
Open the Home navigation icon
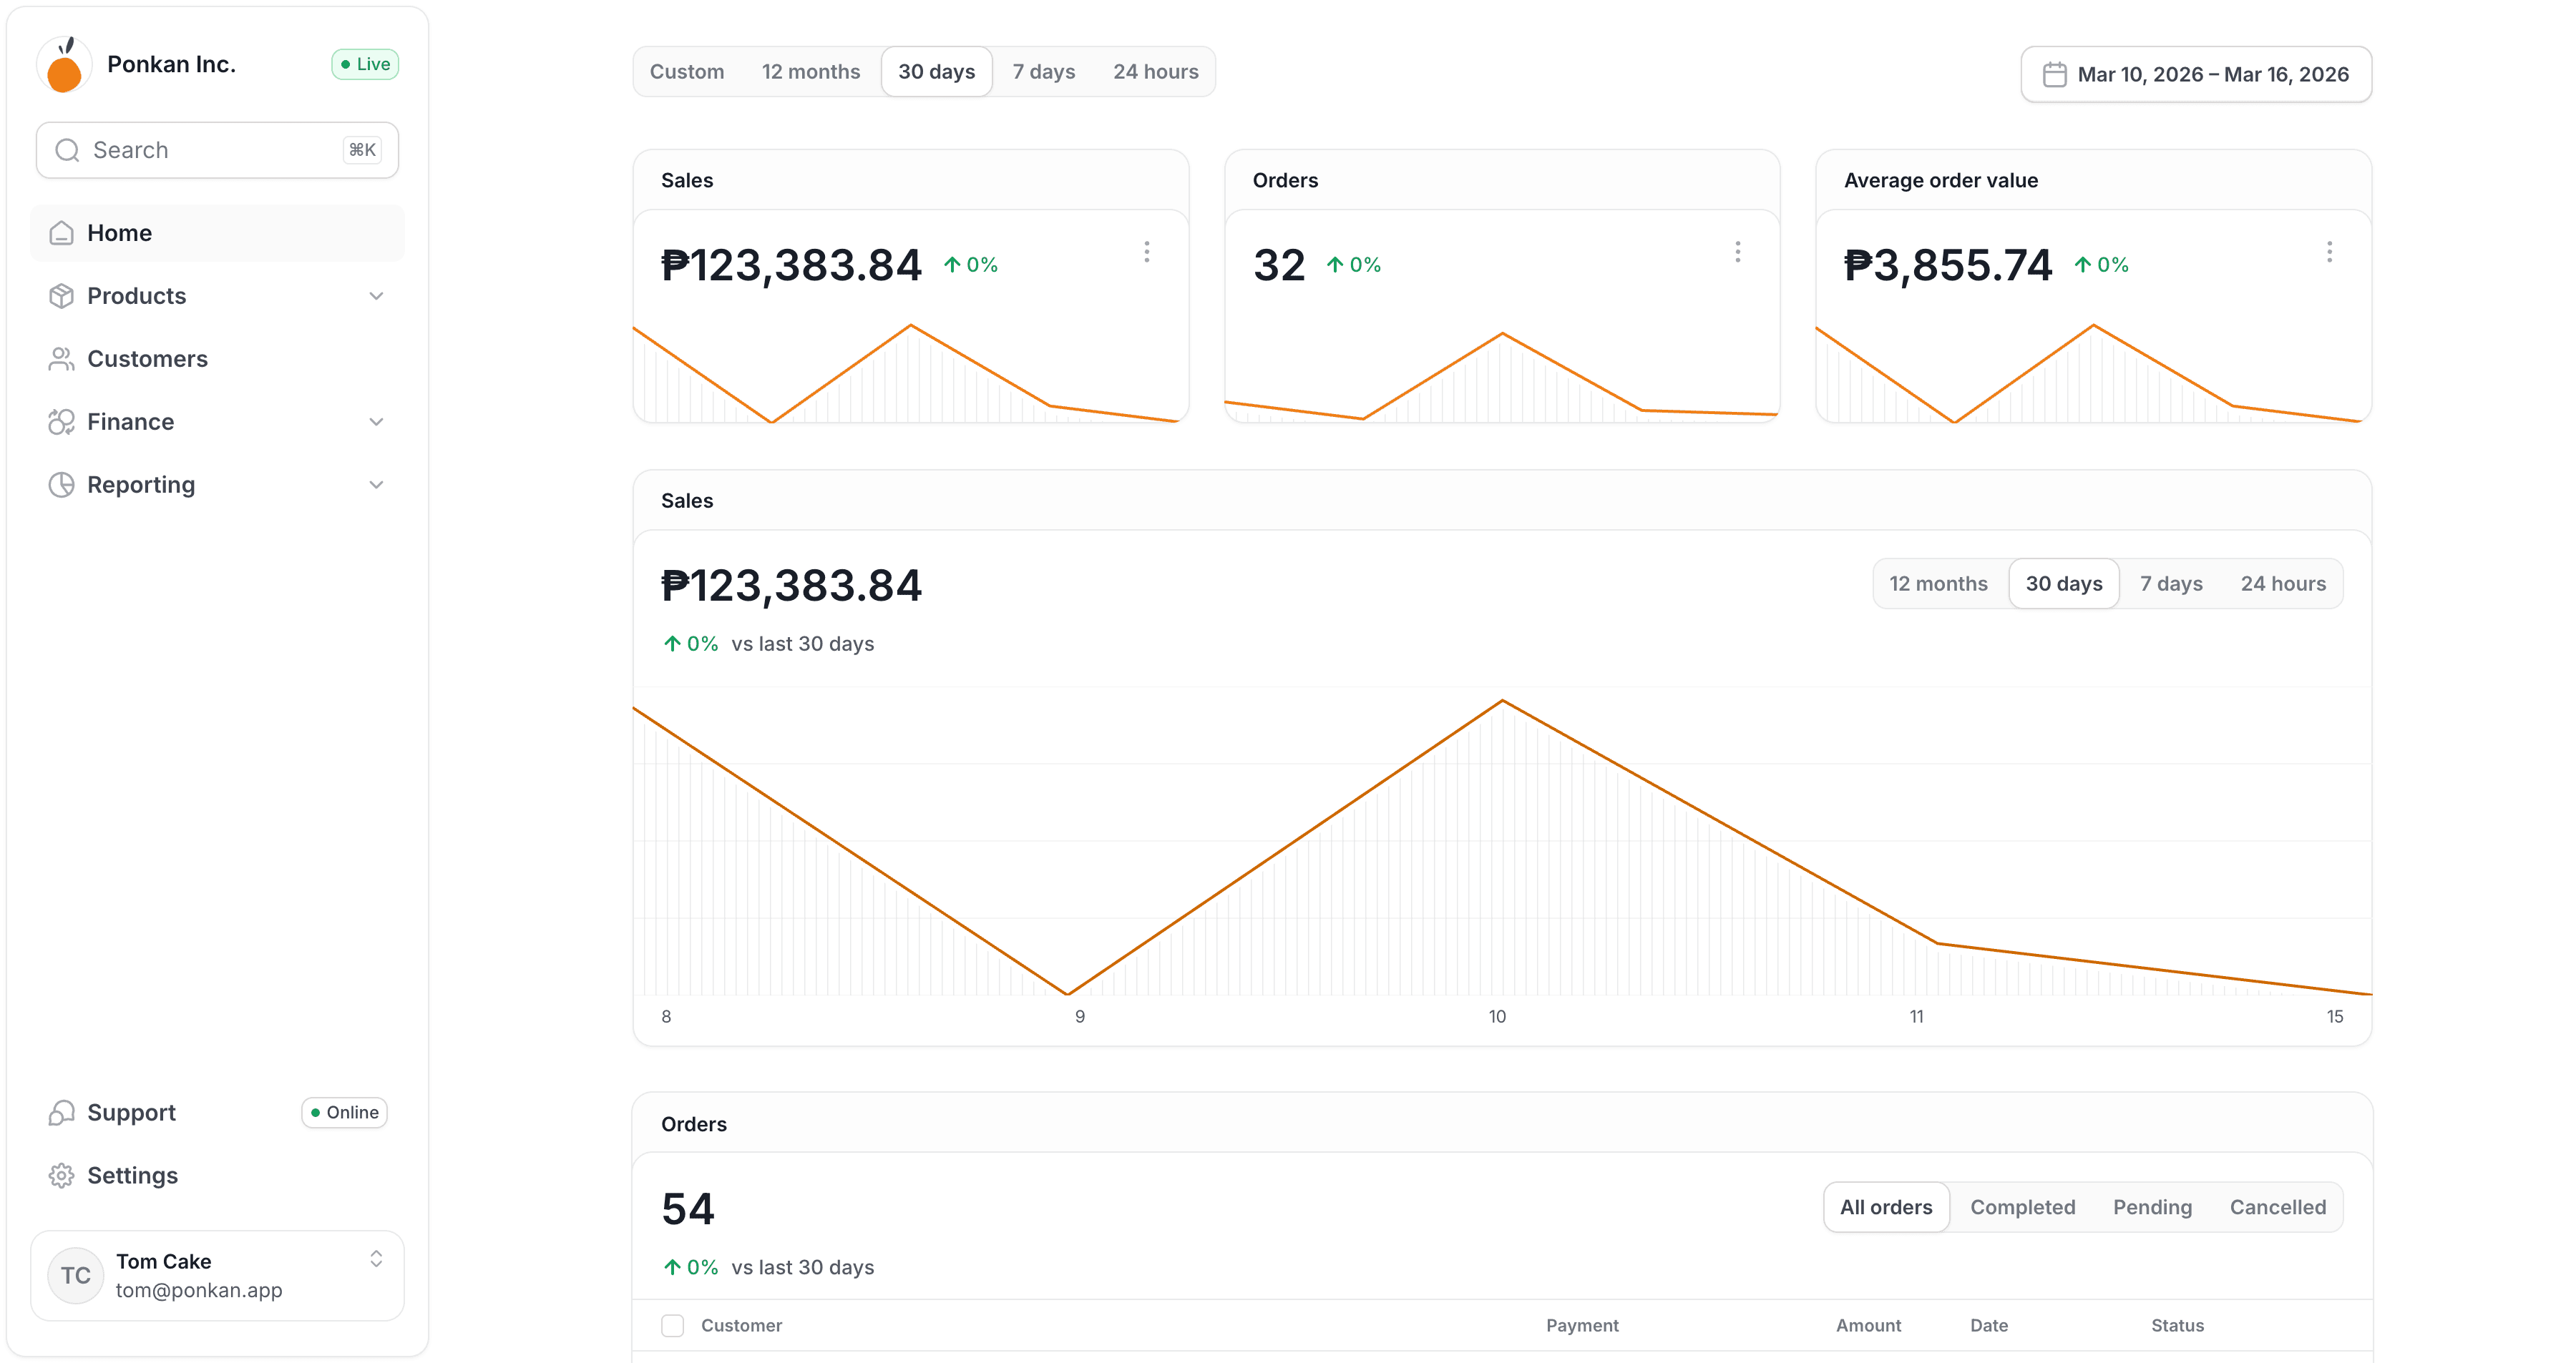coord(62,232)
